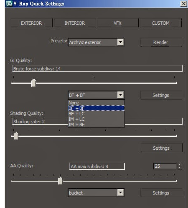This screenshot has width=188, height=208.
Task: Select the EXTERIOR preset button
Action: (x=31, y=23)
